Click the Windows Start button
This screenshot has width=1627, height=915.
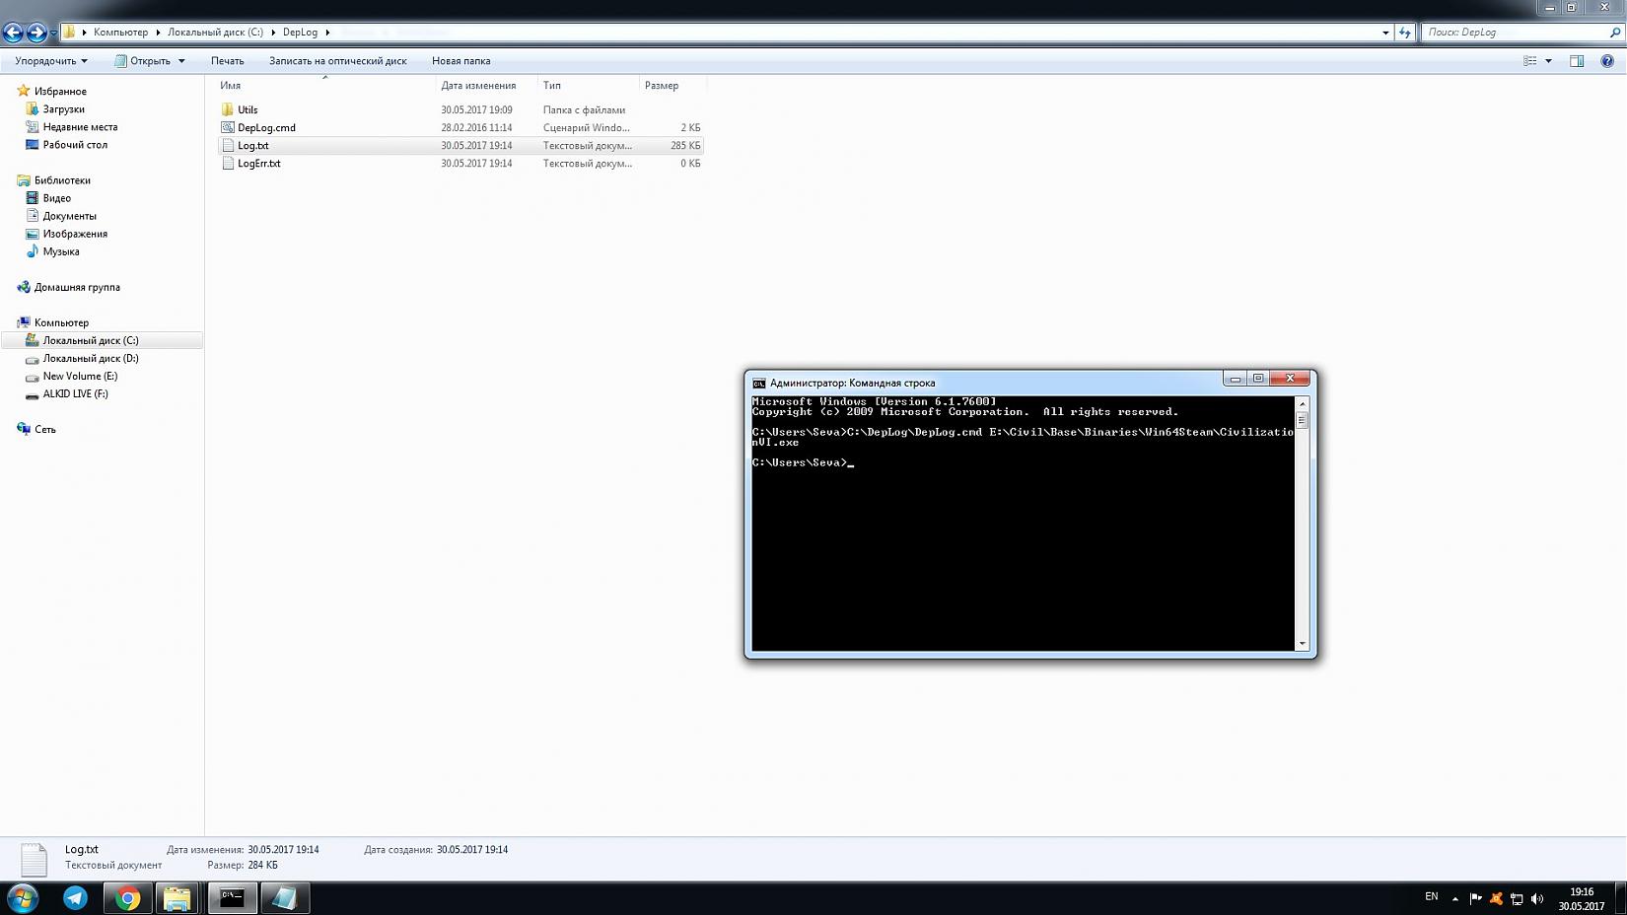(x=22, y=898)
